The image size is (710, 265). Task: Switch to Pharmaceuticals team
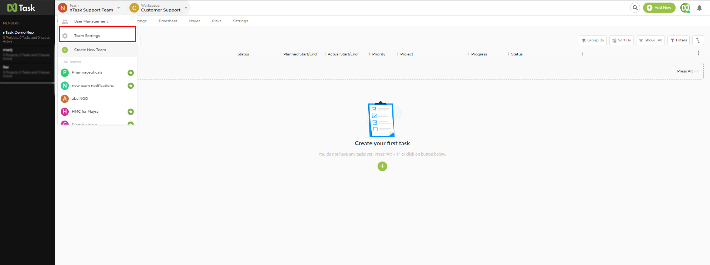pyautogui.click(x=98, y=72)
